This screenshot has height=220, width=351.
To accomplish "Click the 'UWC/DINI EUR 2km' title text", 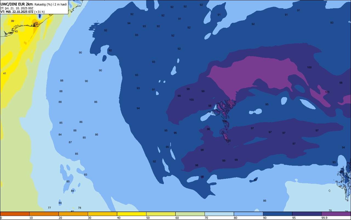I will pos(17,4).
